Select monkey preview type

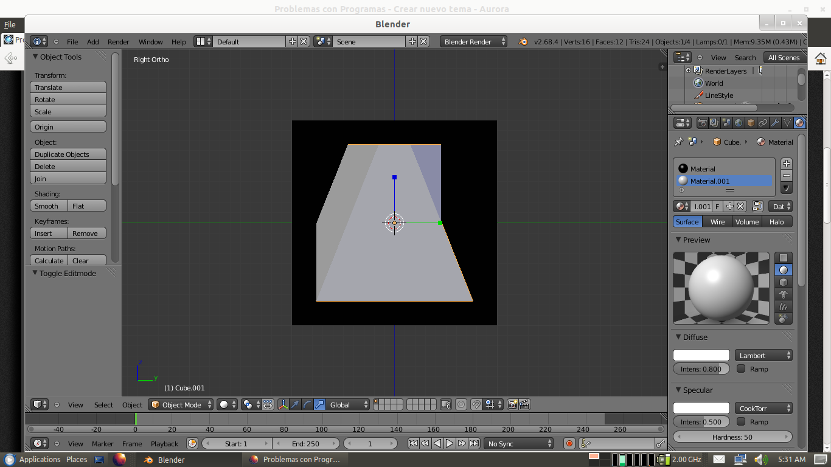click(x=784, y=294)
